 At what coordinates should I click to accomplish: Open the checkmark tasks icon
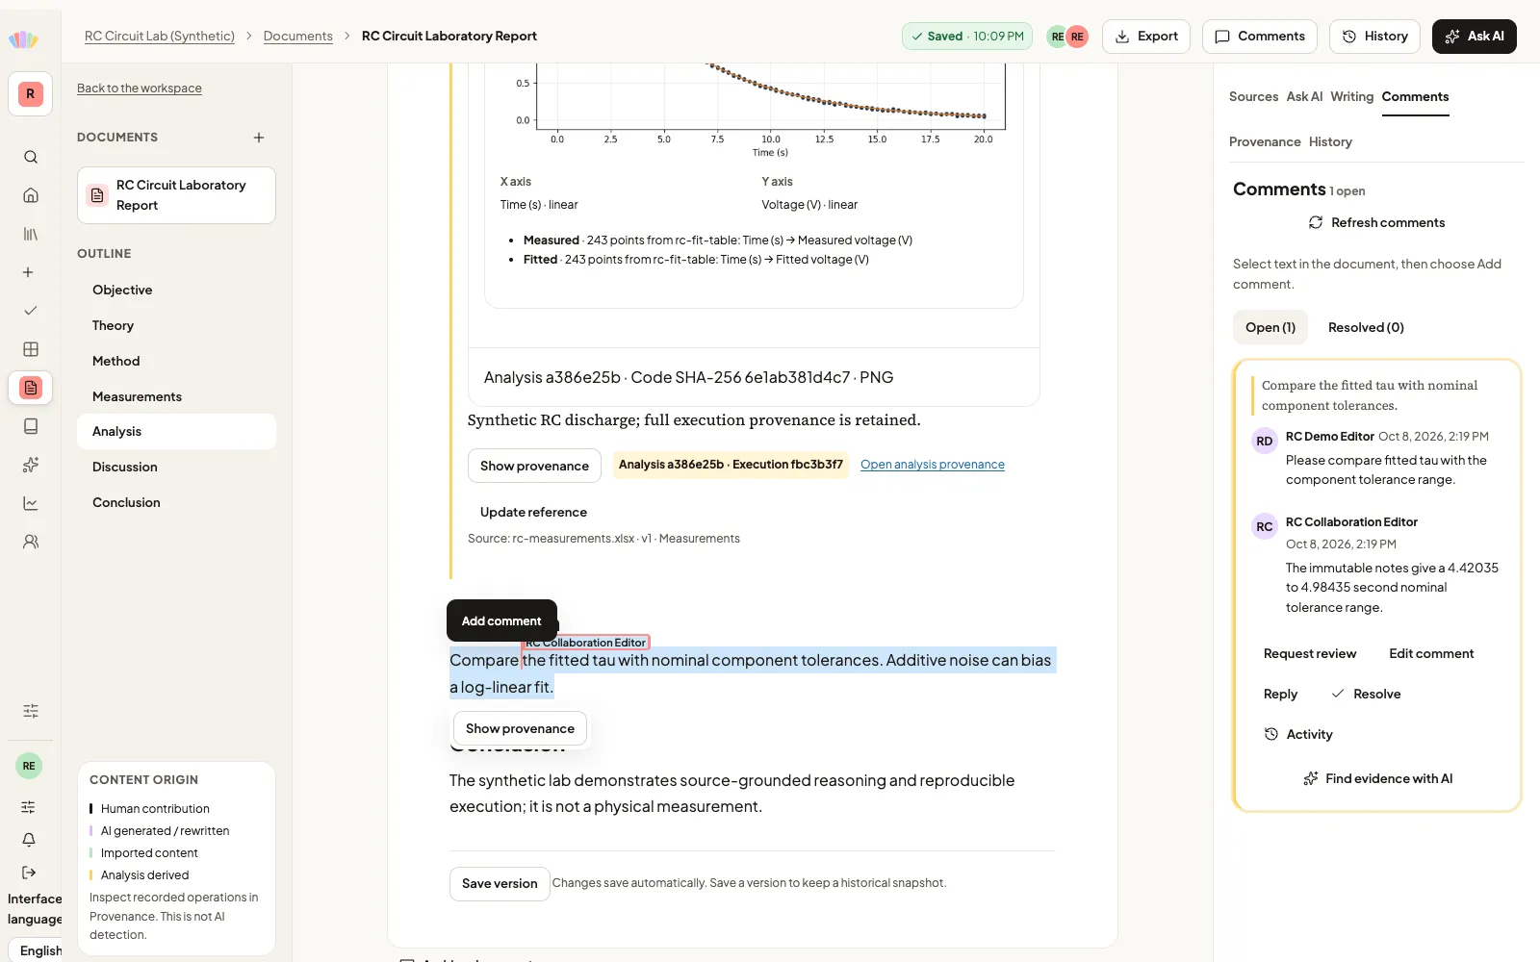(x=31, y=311)
